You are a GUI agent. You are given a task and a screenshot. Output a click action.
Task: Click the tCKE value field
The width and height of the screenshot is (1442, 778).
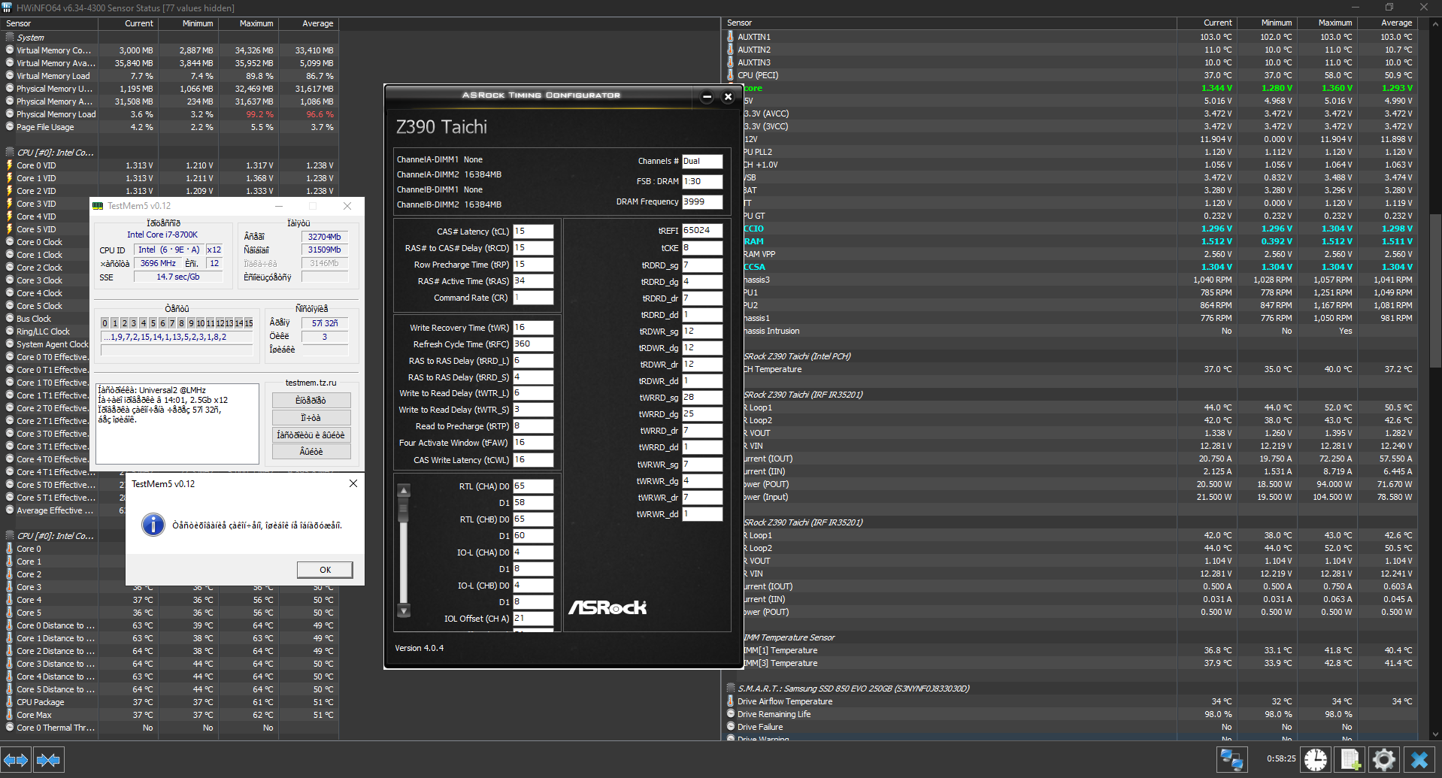coord(702,248)
